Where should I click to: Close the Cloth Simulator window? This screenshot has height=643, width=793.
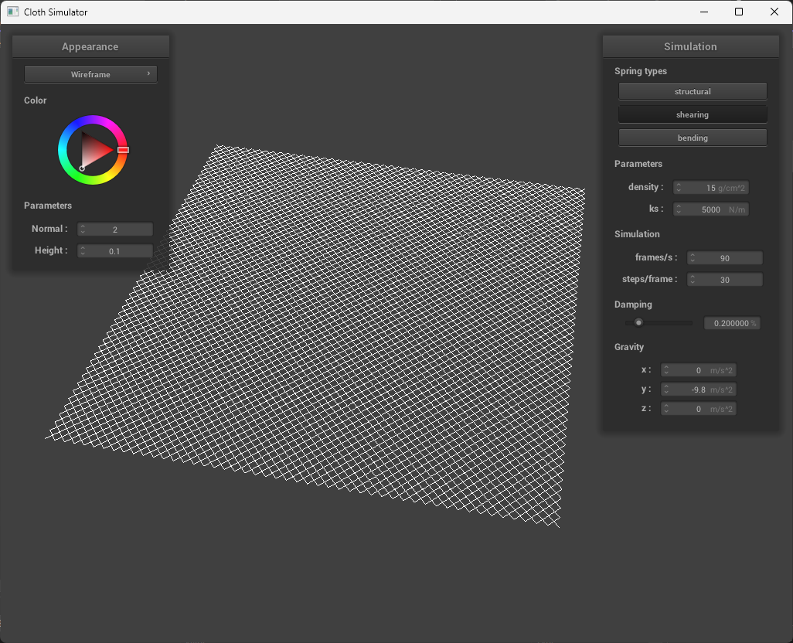[x=774, y=12]
